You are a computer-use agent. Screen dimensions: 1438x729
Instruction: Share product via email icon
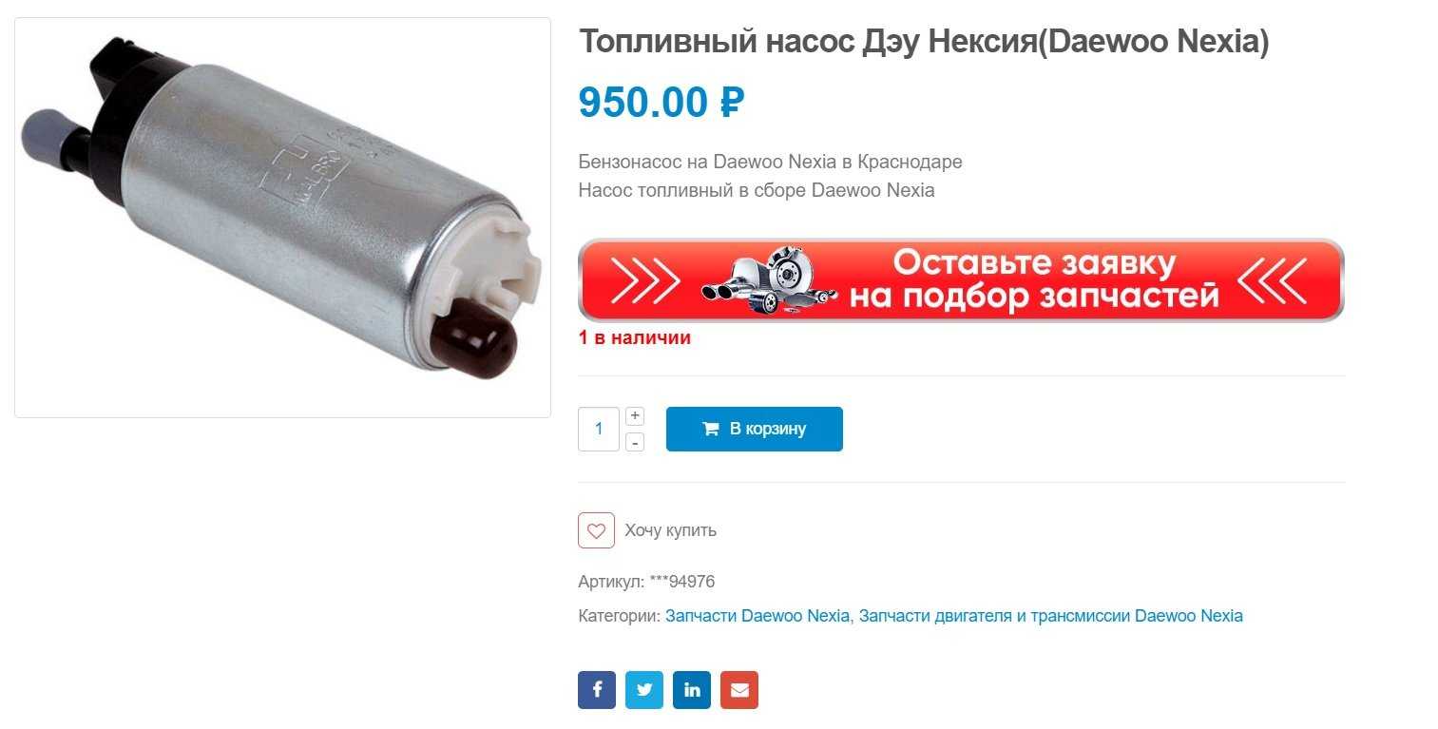coord(739,690)
